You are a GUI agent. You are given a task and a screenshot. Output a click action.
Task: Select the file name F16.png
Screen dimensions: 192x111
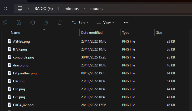click(x=19, y=89)
